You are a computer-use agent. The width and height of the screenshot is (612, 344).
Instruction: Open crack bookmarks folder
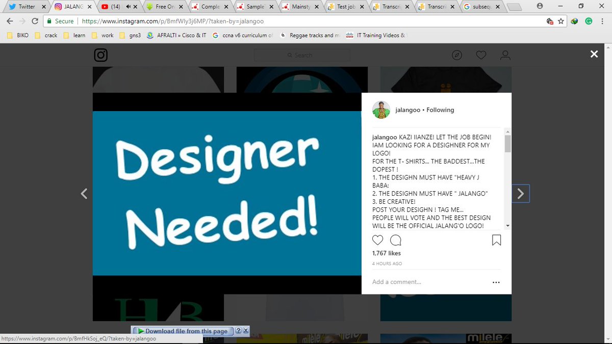point(45,35)
